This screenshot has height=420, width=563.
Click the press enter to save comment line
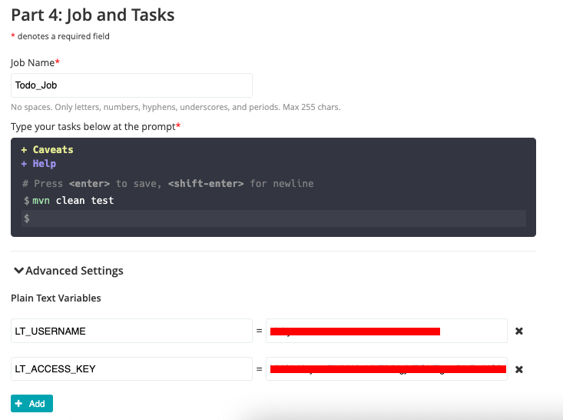pyautogui.click(x=168, y=184)
